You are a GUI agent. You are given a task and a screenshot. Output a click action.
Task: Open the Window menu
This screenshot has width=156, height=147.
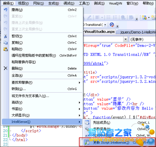point(132,3)
